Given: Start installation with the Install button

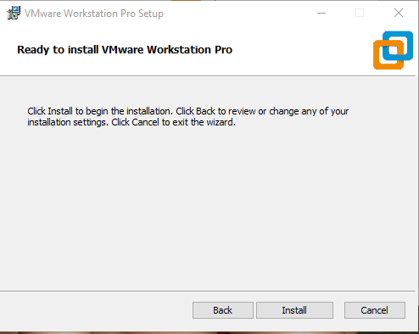Looking at the screenshot, I should [294, 310].
